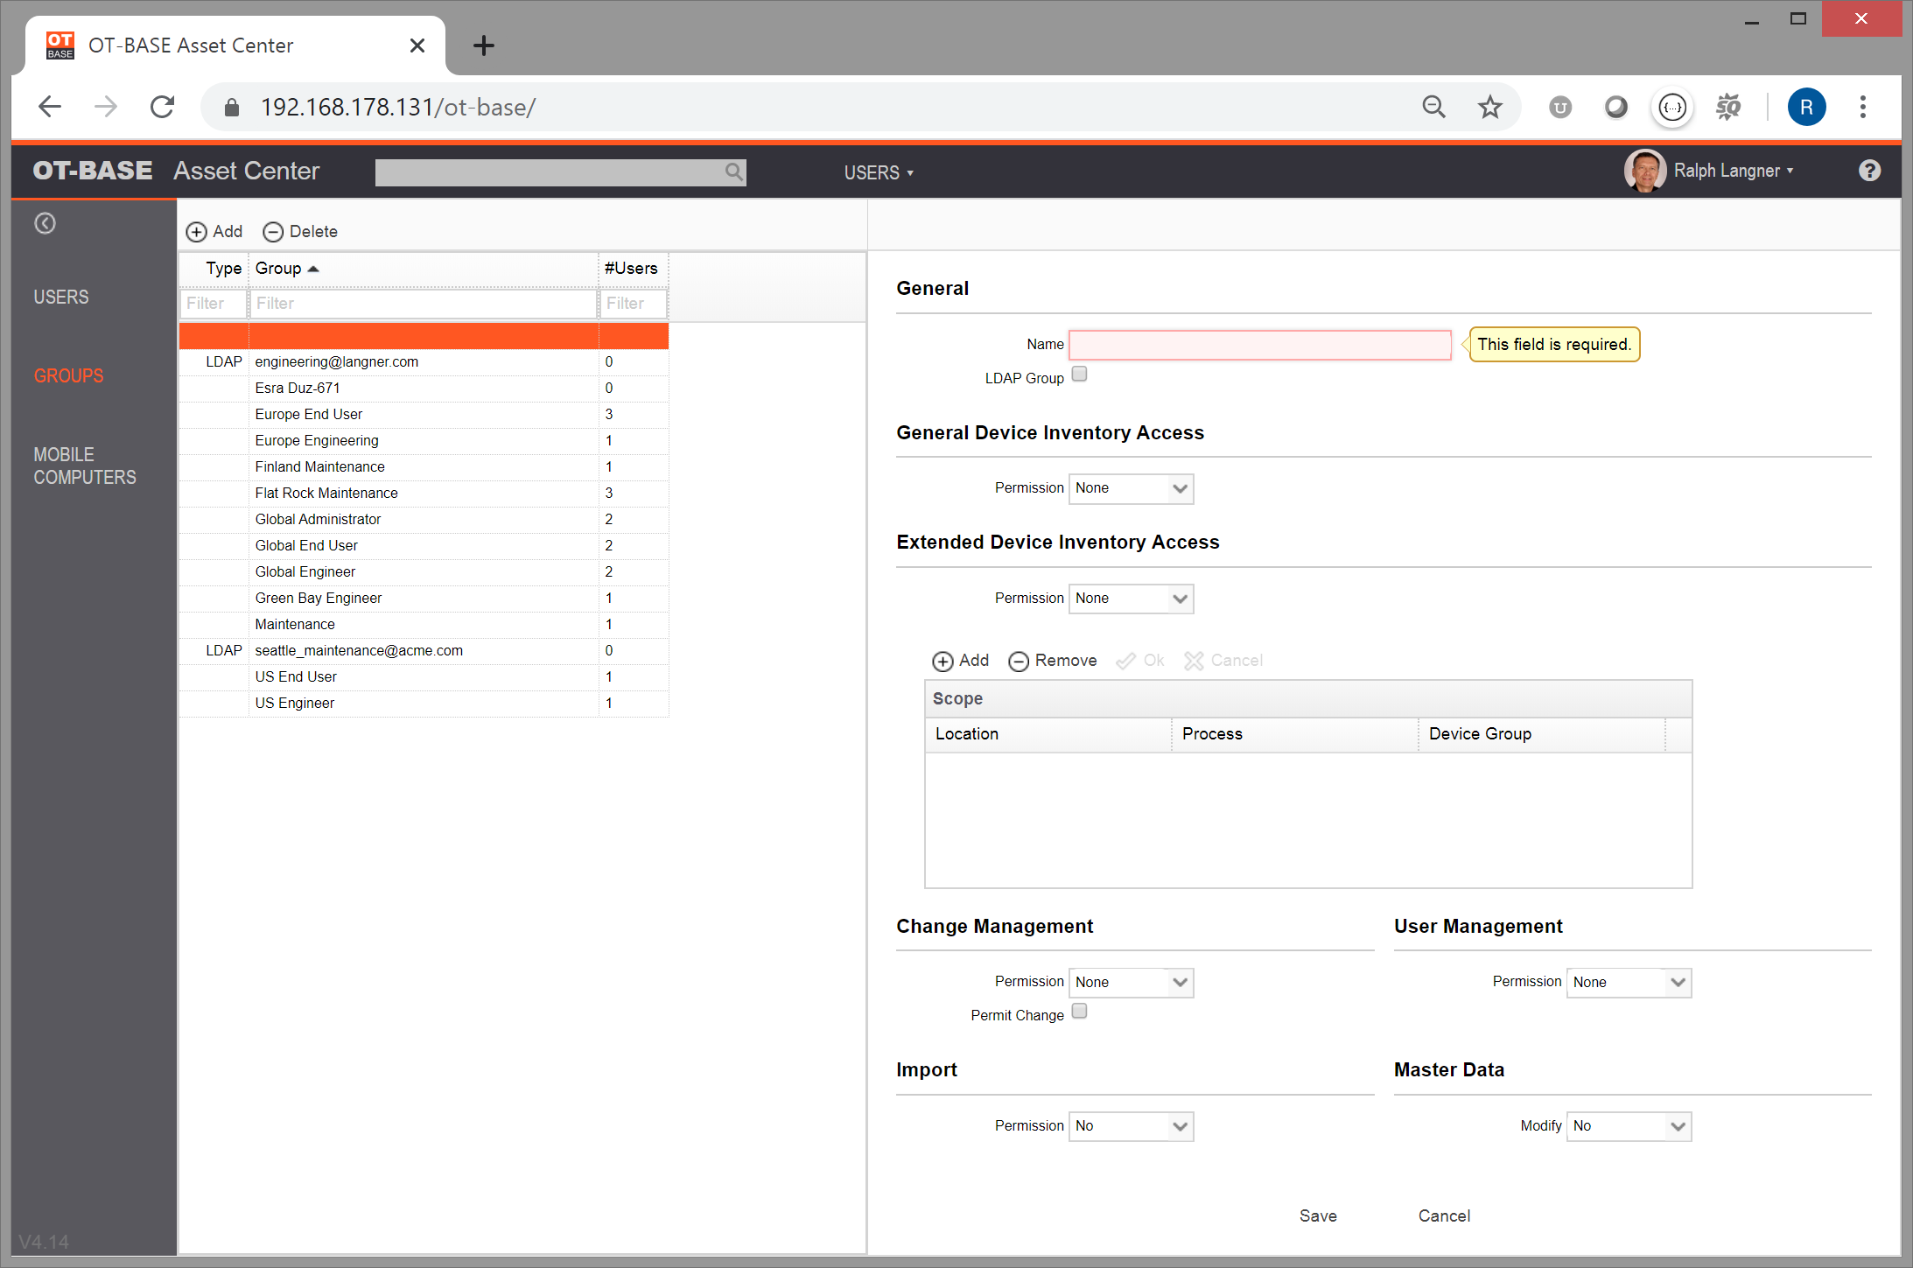Click the Location scope column header
The width and height of the screenshot is (1913, 1268).
coord(1048,734)
